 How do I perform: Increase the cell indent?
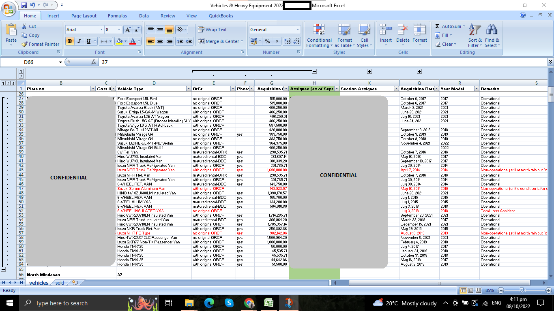pos(189,41)
